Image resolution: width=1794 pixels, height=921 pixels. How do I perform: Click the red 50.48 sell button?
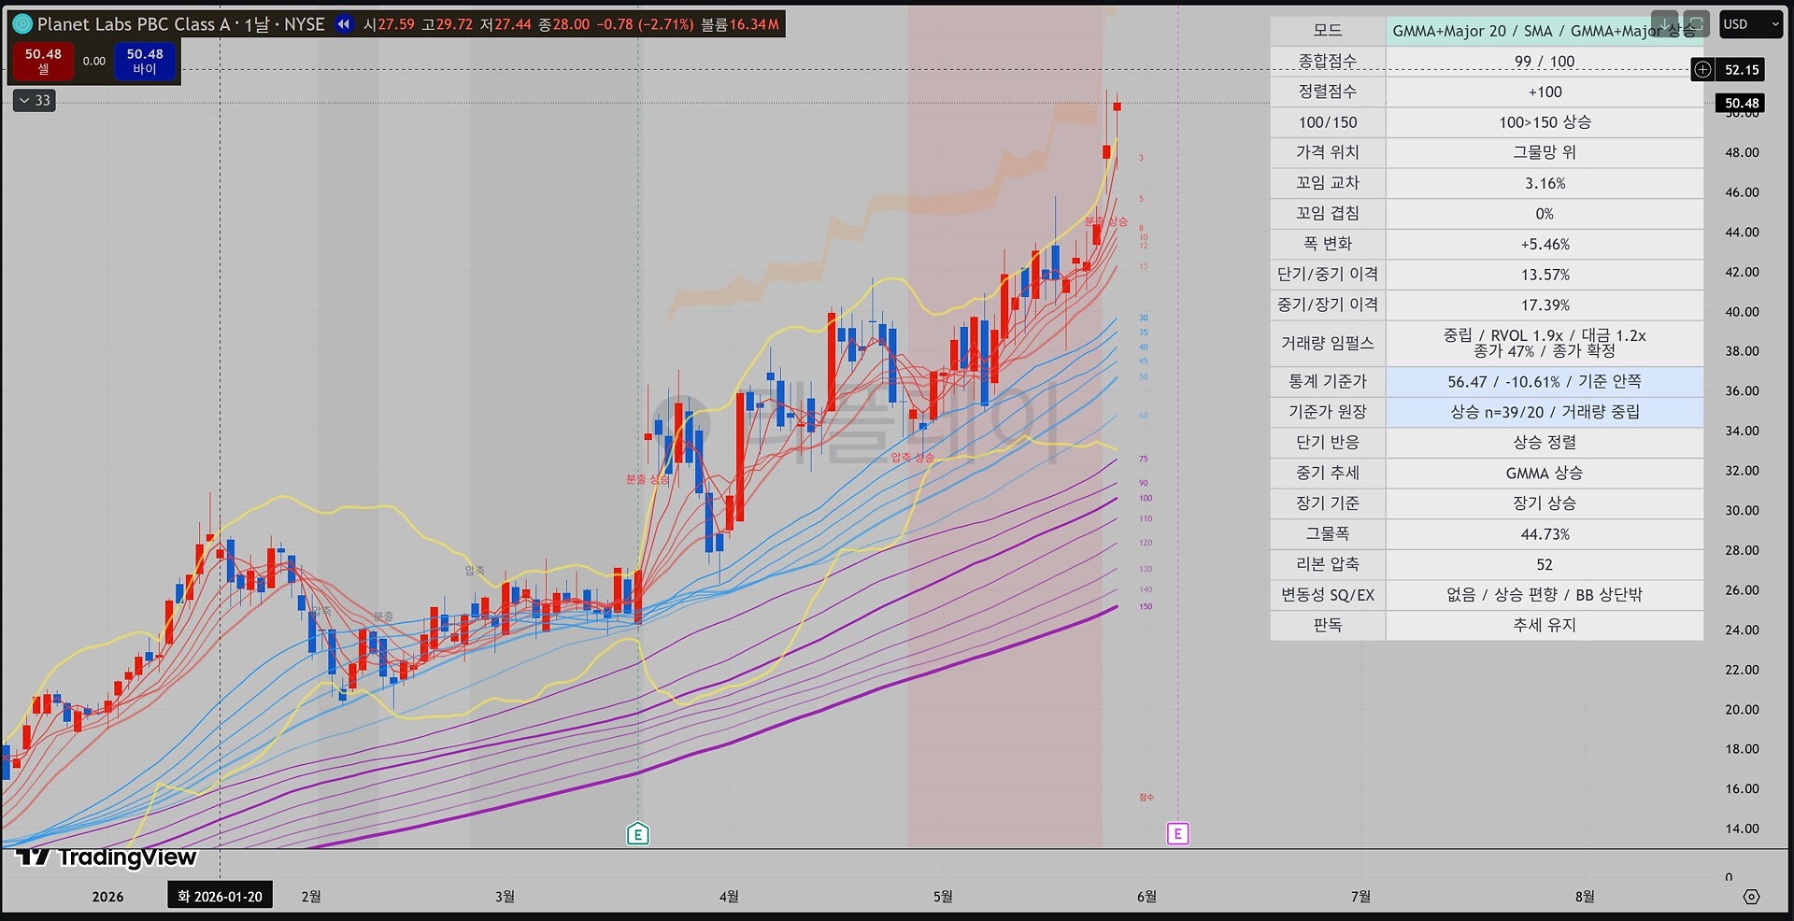coord(43,61)
